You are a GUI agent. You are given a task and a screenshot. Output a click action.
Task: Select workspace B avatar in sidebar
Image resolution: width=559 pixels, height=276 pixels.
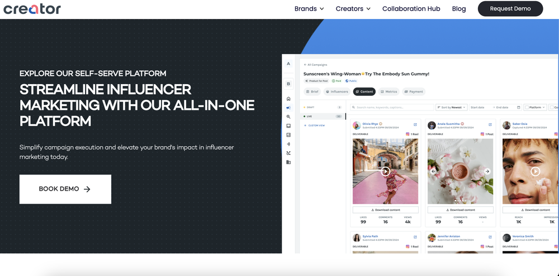288,84
